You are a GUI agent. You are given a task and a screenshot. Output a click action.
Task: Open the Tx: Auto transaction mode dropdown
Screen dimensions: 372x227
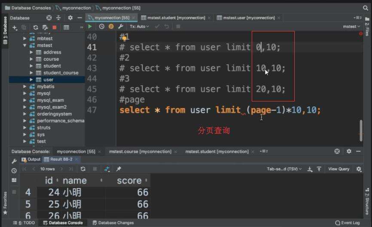click(x=139, y=27)
